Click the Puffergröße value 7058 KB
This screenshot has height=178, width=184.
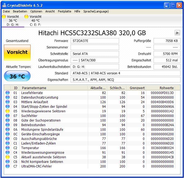coord(167,41)
